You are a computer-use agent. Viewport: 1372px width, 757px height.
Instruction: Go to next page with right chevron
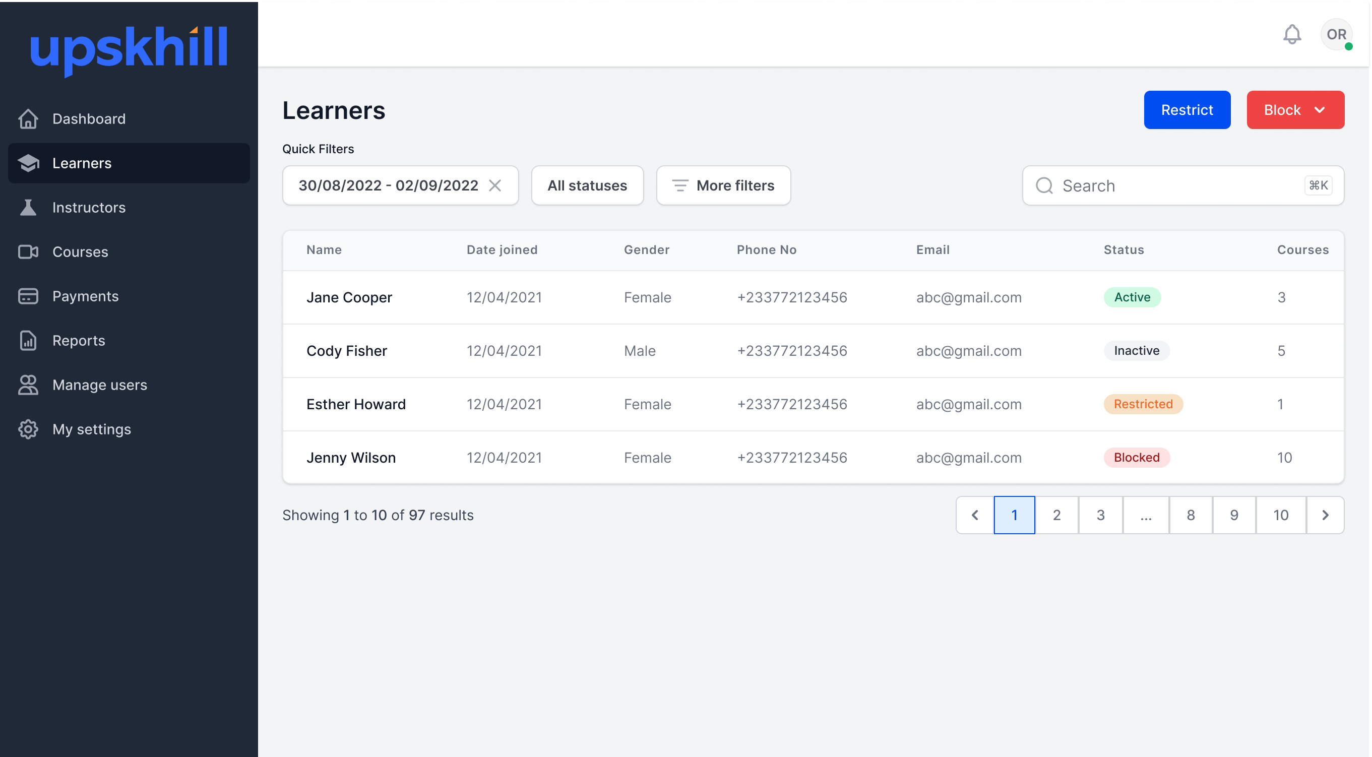[x=1325, y=515]
